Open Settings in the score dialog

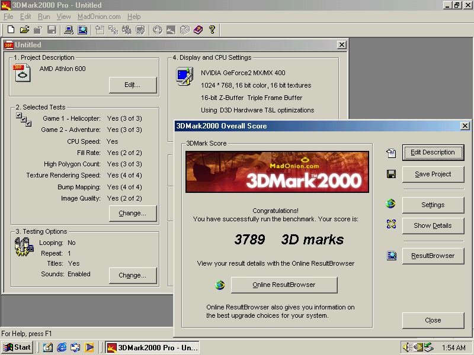pyautogui.click(x=433, y=205)
